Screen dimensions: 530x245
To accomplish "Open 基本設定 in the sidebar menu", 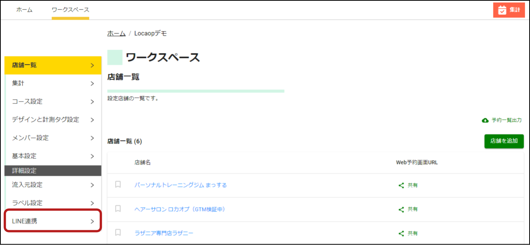I will (x=53, y=156).
